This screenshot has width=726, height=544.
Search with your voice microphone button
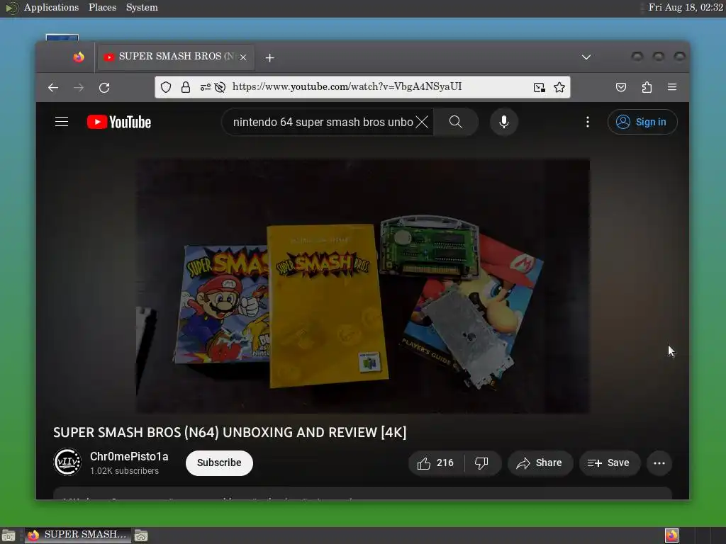pos(504,122)
